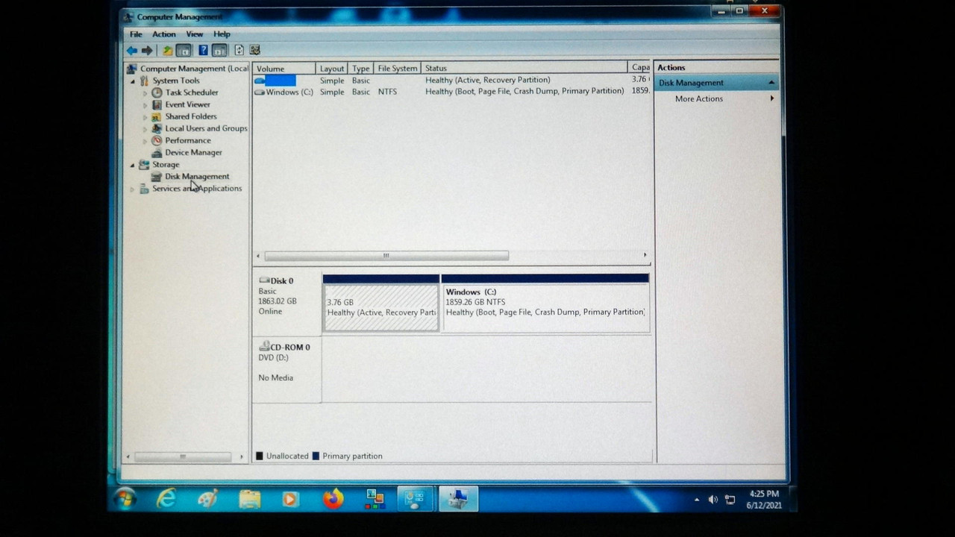Open the Windows Start orb
The height and width of the screenshot is (537, 955).
[x=125, y=499]
